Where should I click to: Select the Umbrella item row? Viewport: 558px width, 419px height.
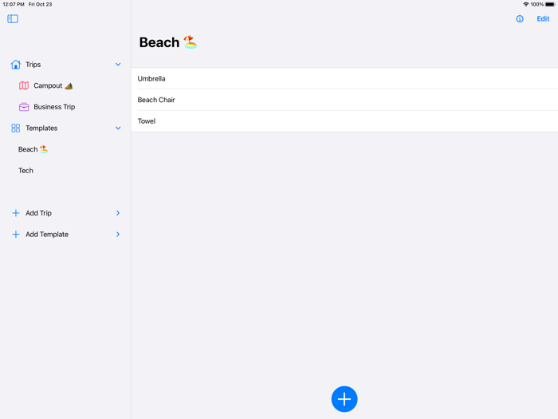tap(344, 79)
